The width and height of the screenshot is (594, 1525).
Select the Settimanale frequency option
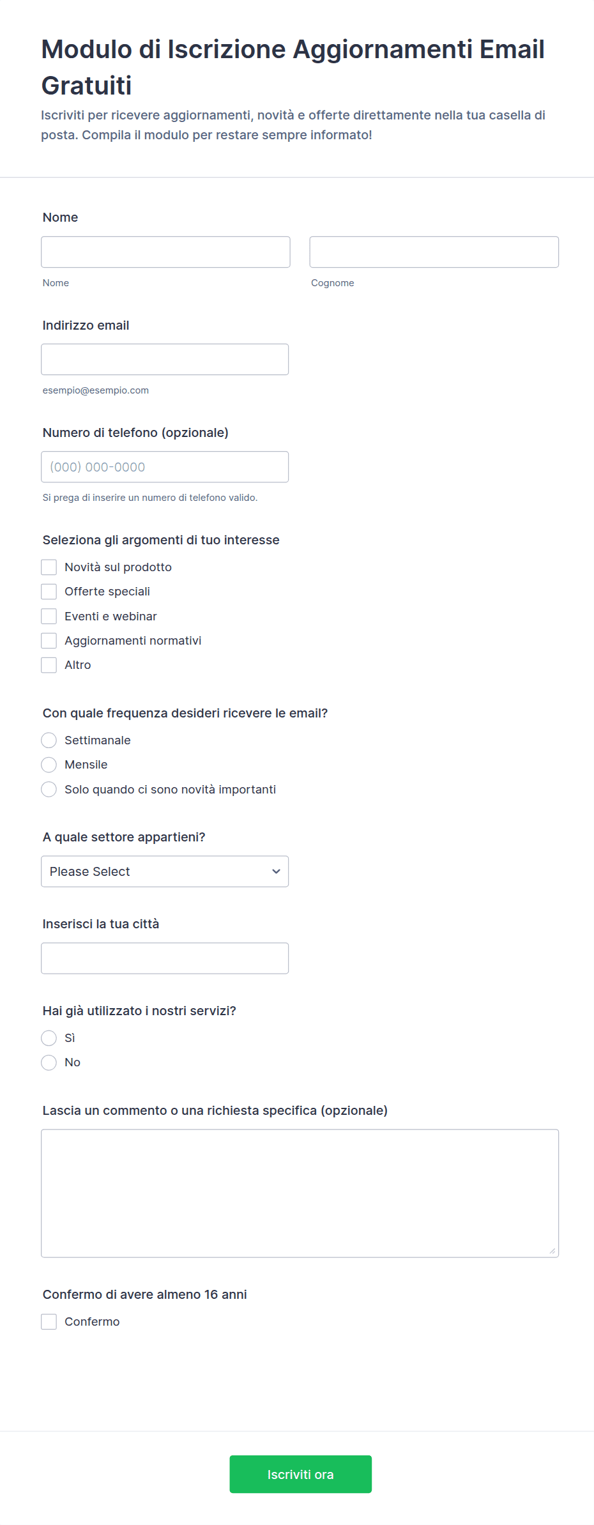tap(49, 740)
